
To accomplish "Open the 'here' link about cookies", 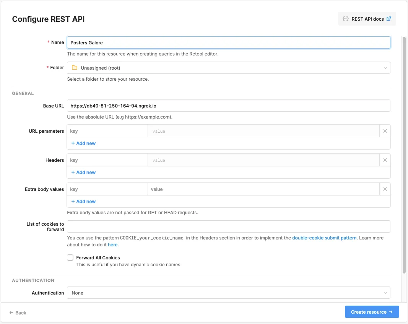I will pyautogui.click(x=113, y=245).
